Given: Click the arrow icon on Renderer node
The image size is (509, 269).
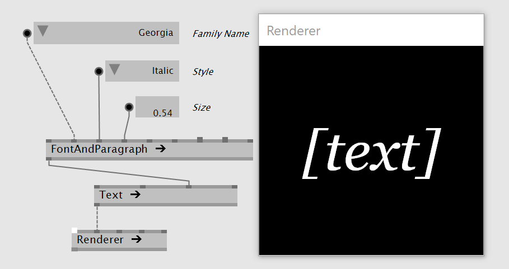Looking at the screenshot, I should click(137, 239).
